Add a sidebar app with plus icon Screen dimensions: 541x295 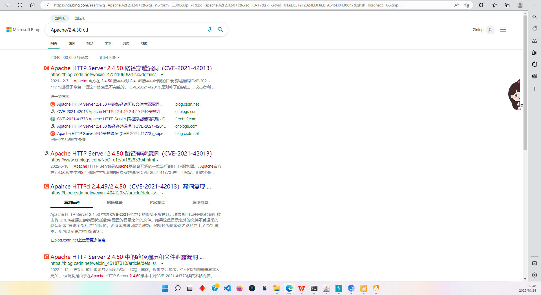[x=535, y=89]
